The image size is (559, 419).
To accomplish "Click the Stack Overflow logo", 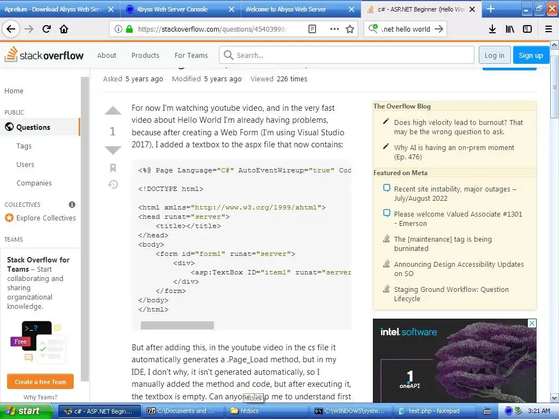I will (x=44, y=55).
